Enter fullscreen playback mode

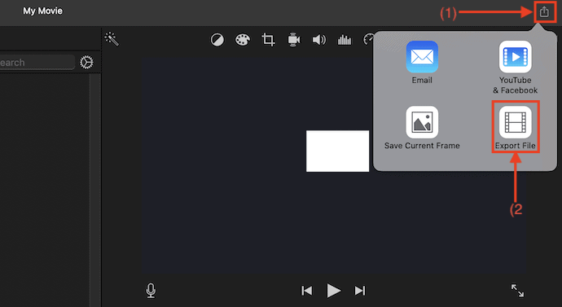click(x=517, y=291)
